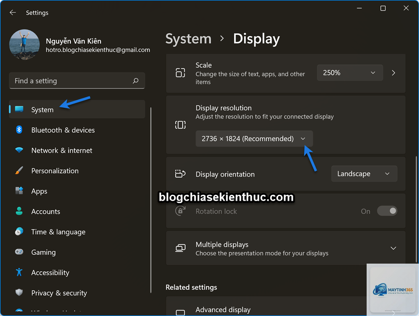
Task: Click the Personalization paintbrush icon
Action: point(19,170)
